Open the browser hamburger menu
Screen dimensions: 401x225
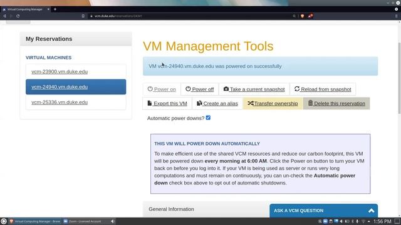[x=397, y=16]
